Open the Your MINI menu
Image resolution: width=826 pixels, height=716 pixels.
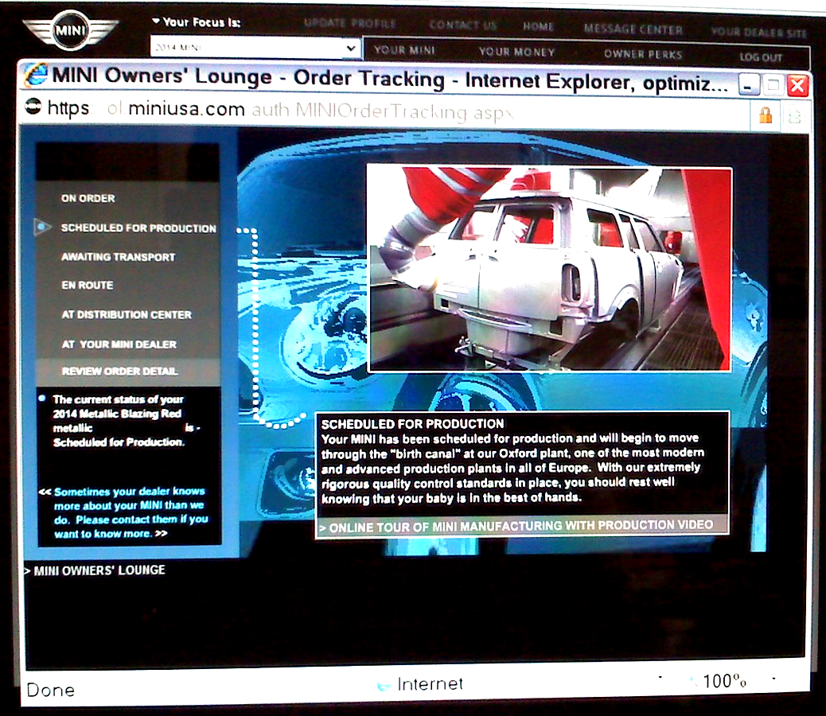404,50
